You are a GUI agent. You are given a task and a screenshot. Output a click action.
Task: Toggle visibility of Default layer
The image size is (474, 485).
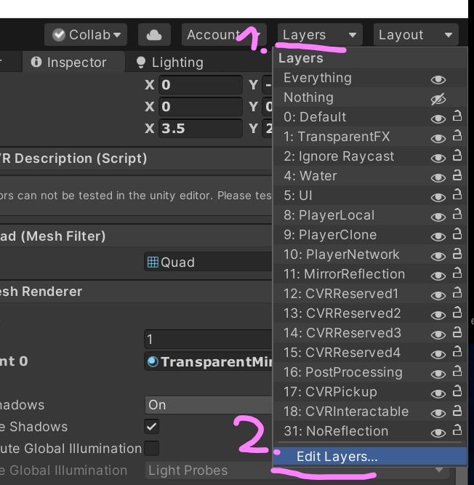pos(438,118)
